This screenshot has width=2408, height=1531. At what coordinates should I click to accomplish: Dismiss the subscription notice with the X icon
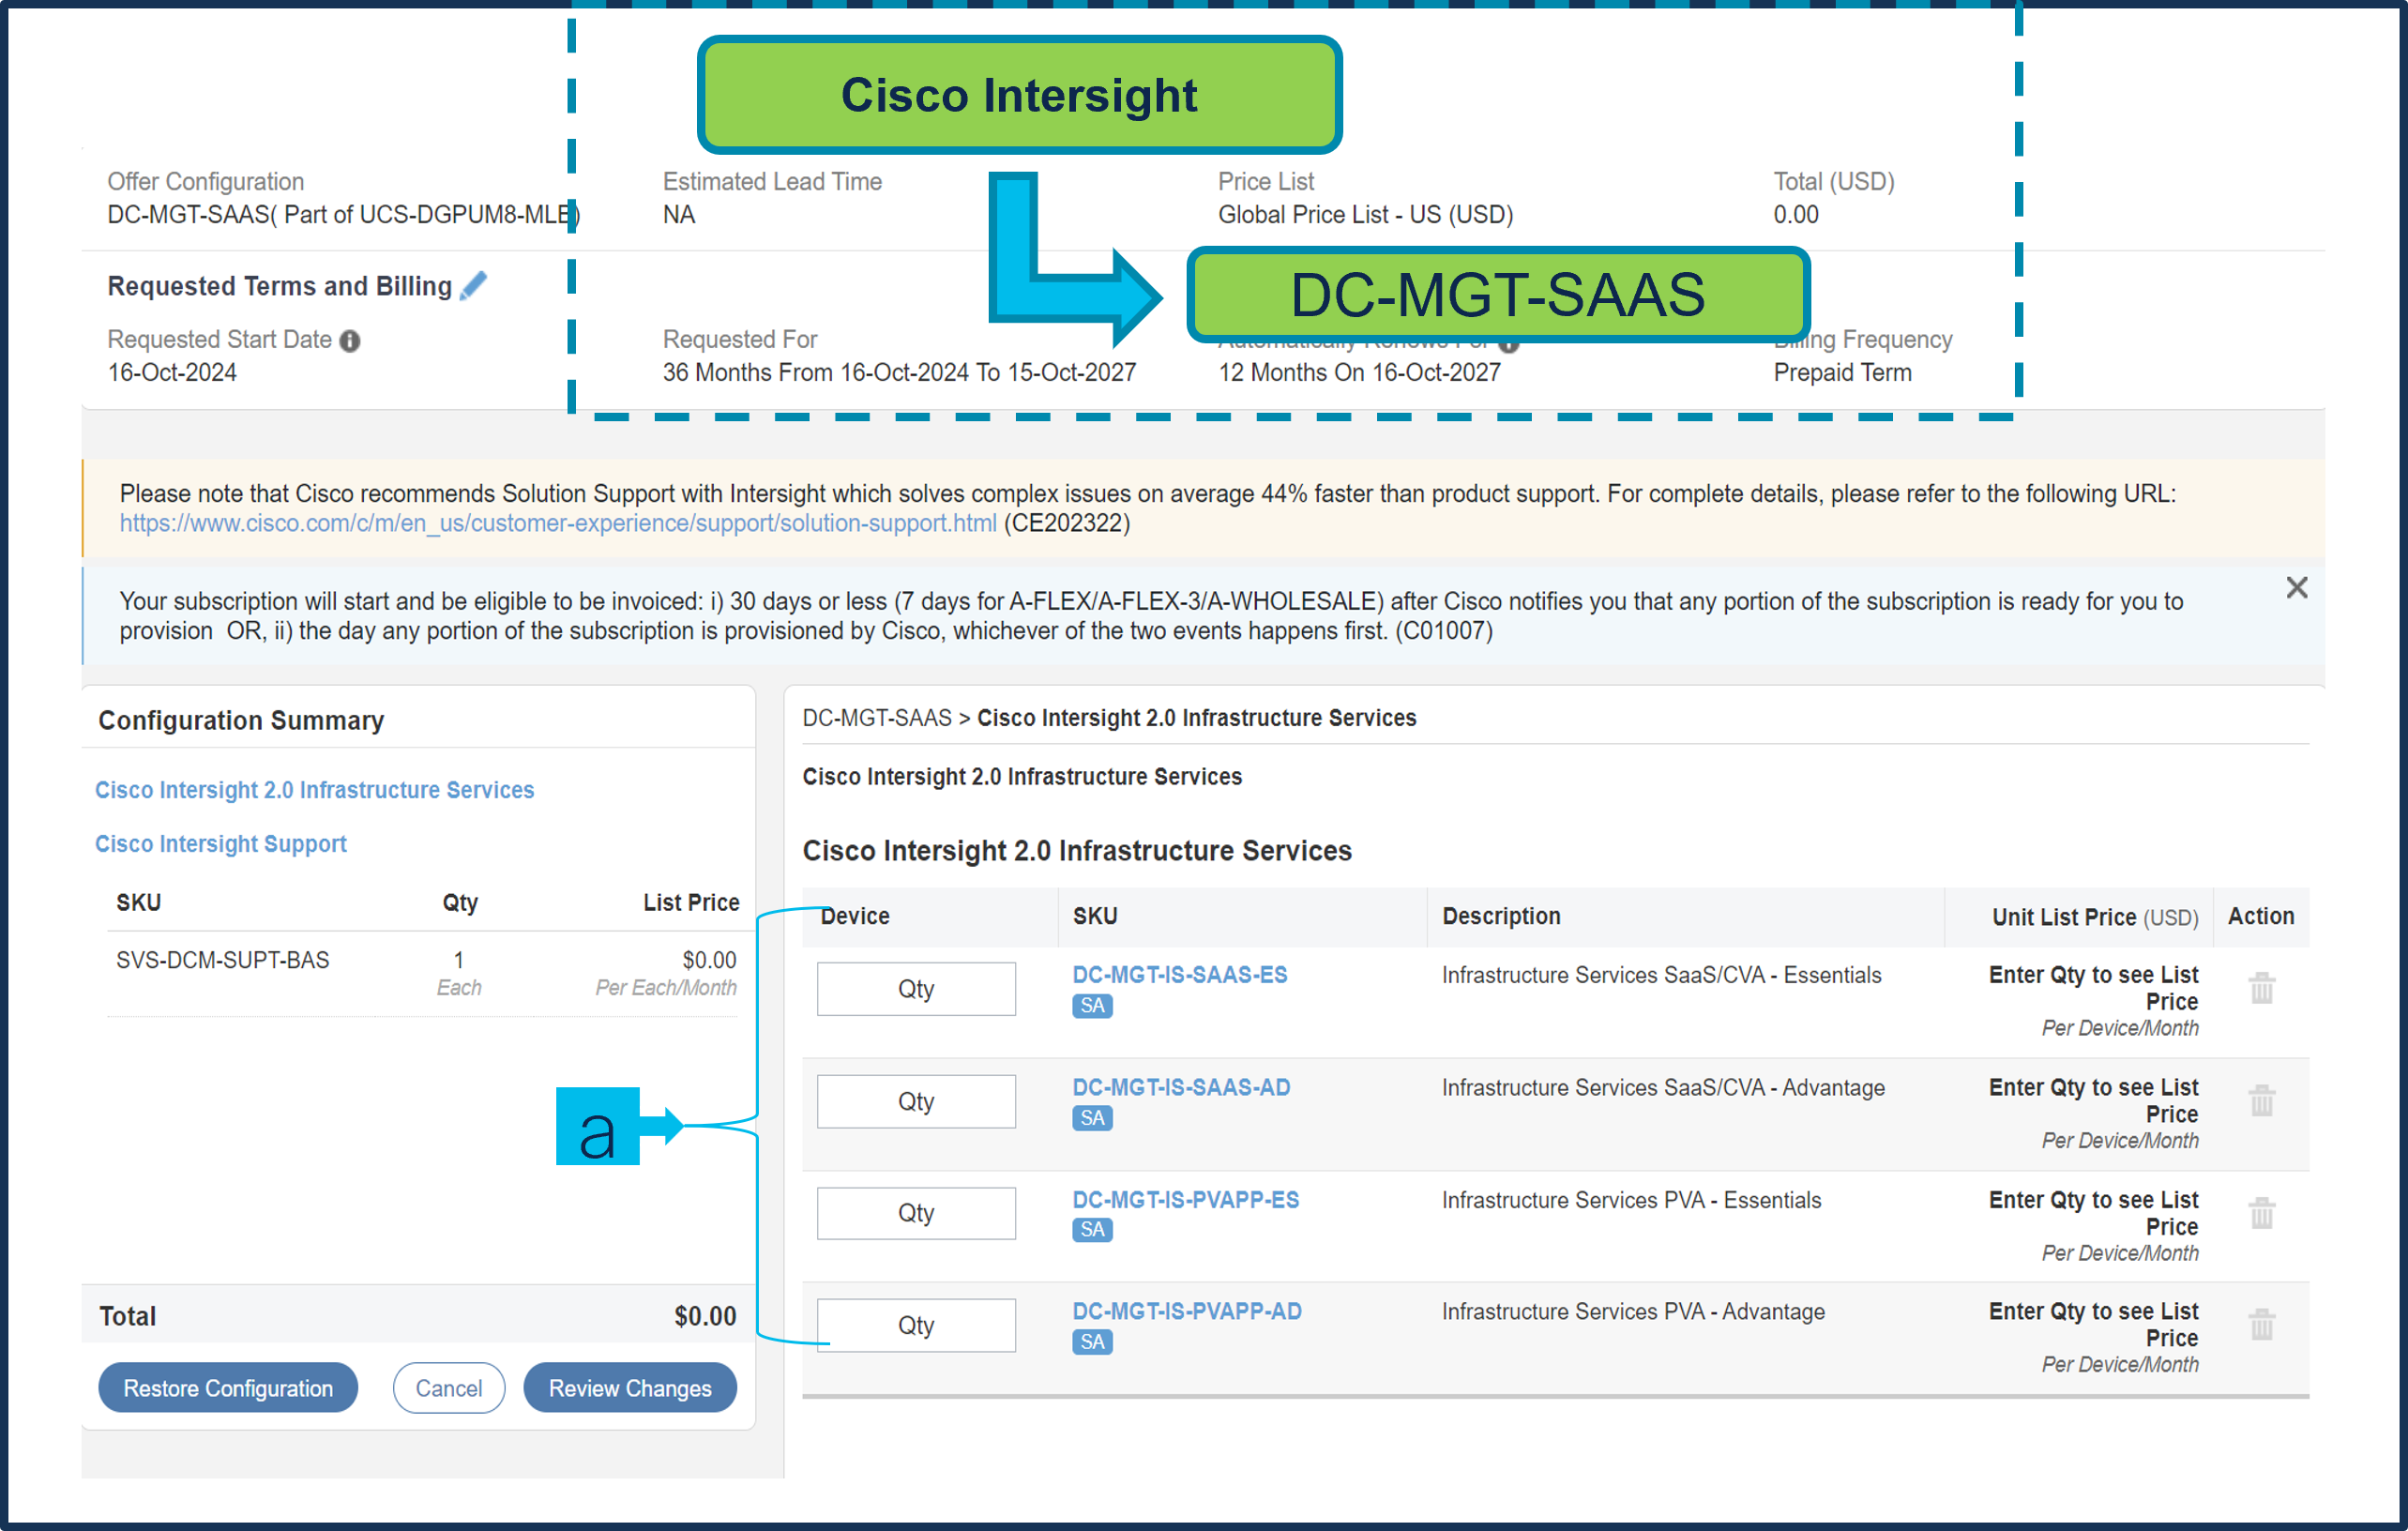coord(2296,588)
